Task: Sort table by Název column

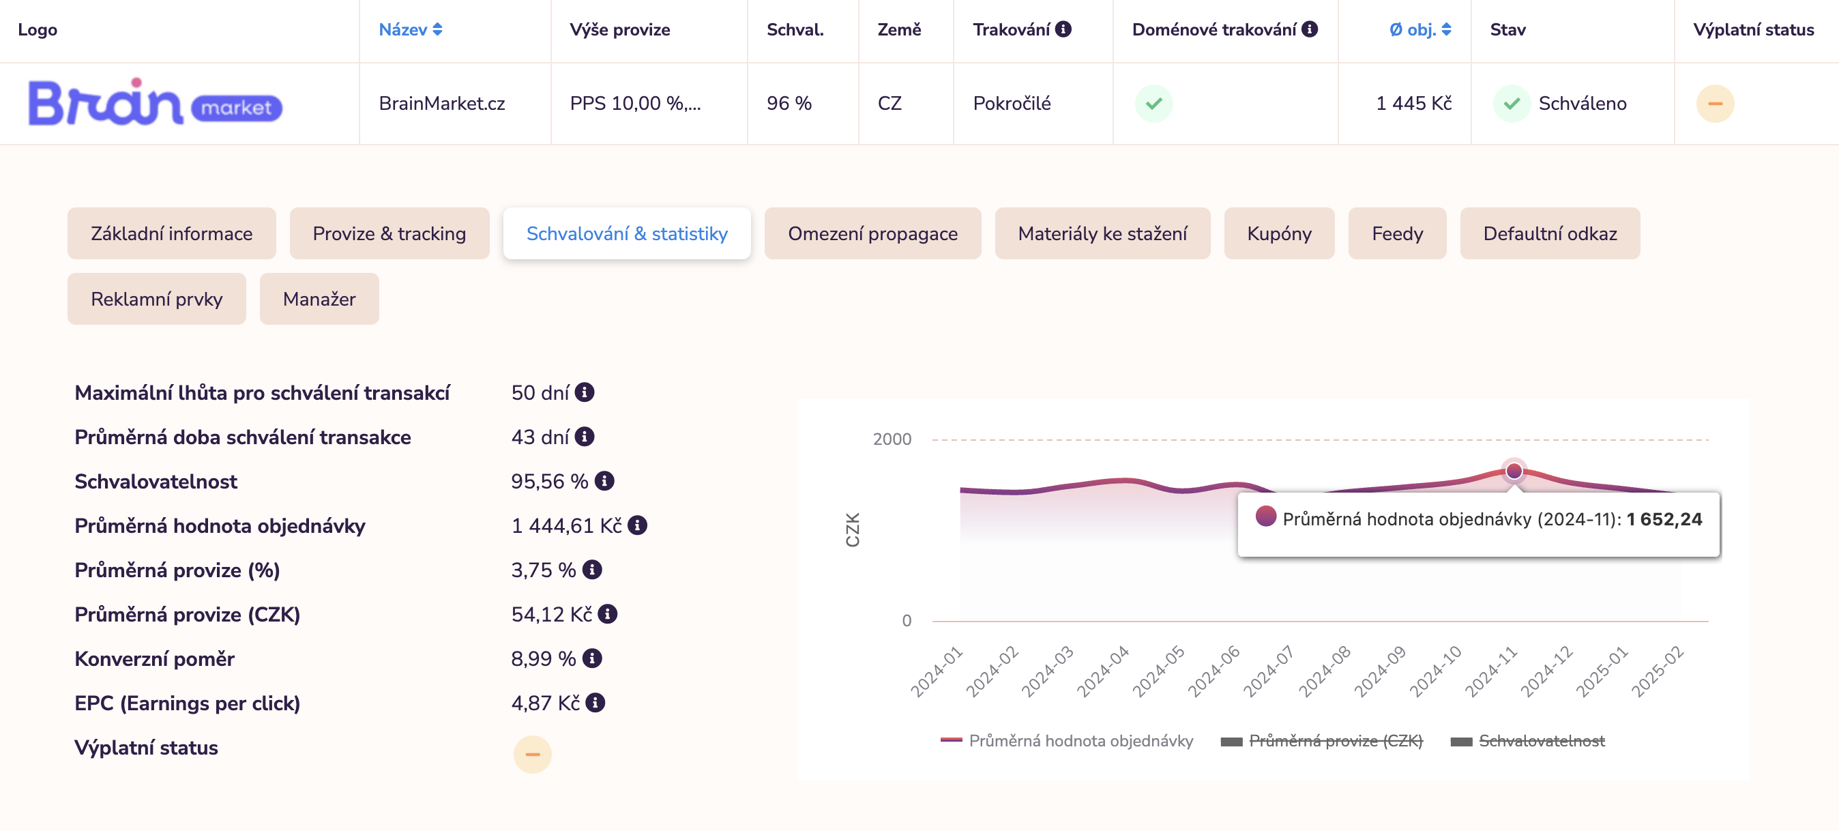Action: [x=410, y=30]
